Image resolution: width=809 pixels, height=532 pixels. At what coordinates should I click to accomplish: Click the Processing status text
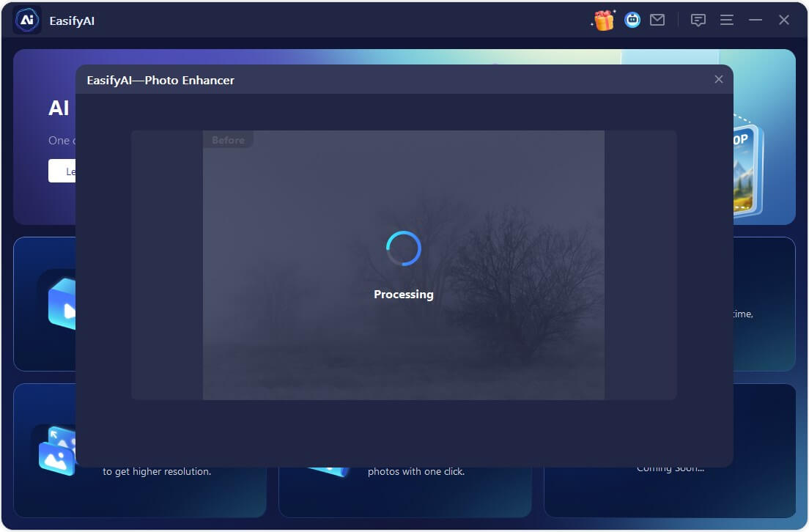pyautogui.click(x=404, y=294)
